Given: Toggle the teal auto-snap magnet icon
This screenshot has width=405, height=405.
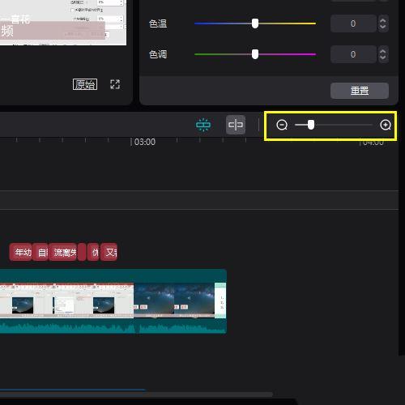Looking at the screenshot, I should [x=203, y=125].
